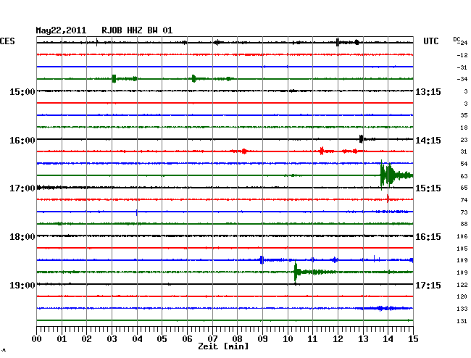The image size is (471, 358).
Task: Select the DC value -34
Action: 462,79
